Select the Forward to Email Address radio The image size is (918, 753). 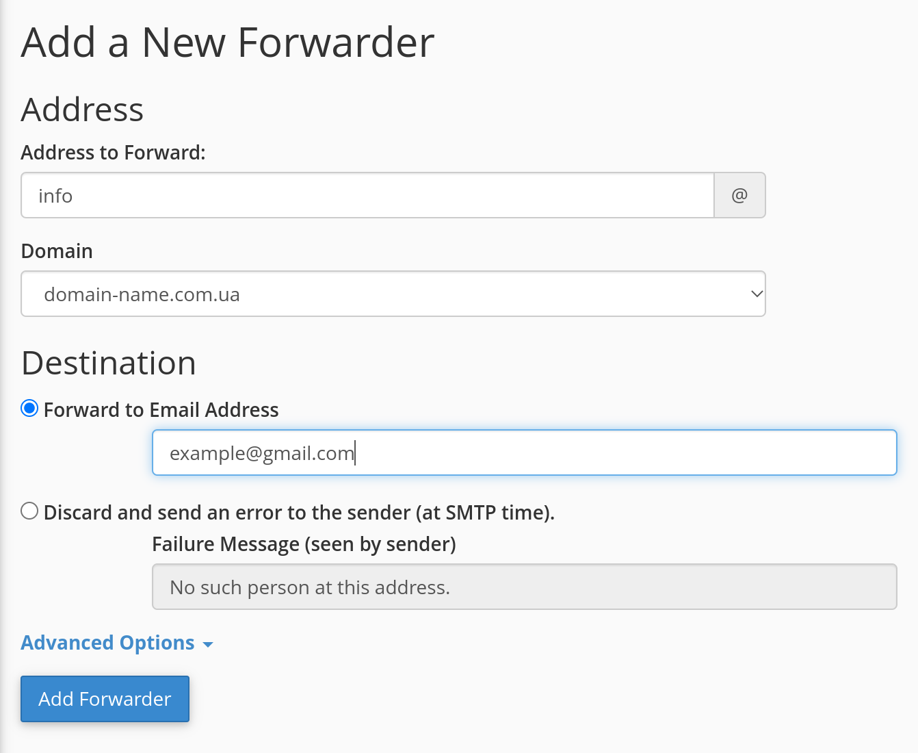(x=29, y=409)
